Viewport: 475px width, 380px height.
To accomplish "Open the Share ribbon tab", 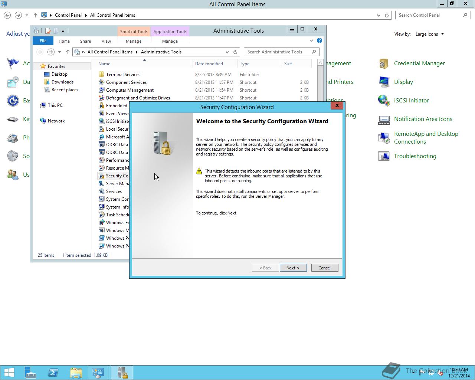I will (85, 41).
